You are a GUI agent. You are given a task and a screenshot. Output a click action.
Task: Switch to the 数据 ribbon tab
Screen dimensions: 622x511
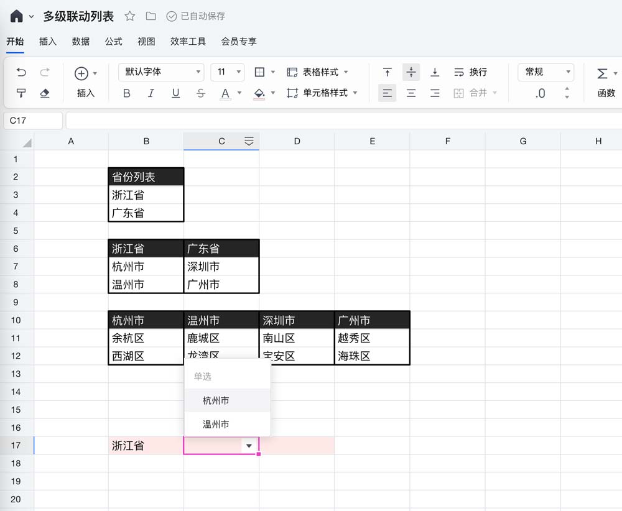(81, 42)
